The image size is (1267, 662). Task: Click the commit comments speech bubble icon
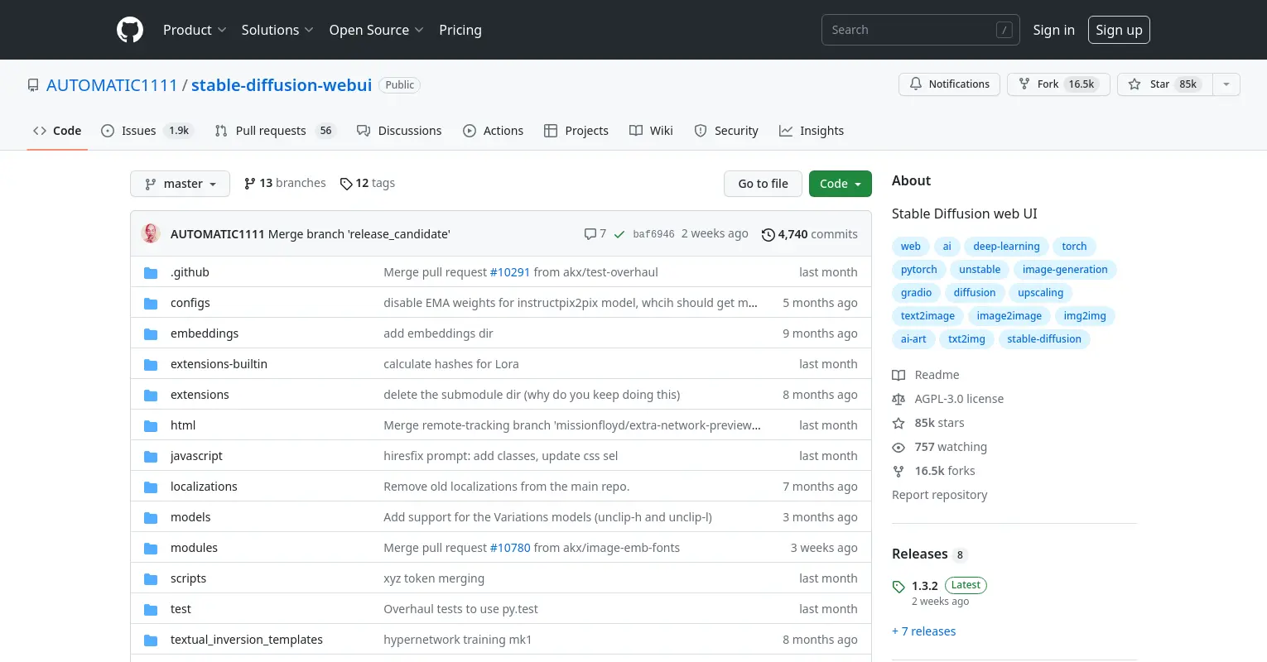(590, 234)
